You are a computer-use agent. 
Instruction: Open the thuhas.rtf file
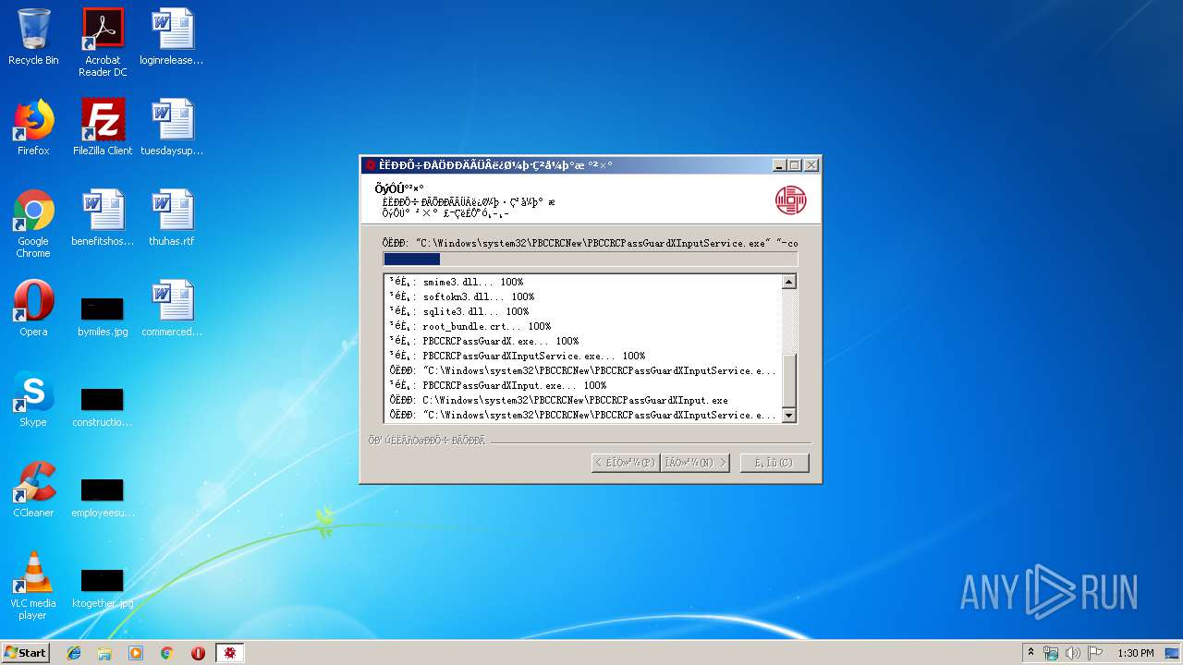[x=172, y=218]
